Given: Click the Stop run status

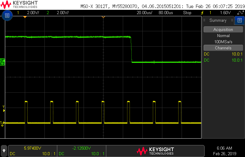Looking at the screenshot, I should click(187, 13).
